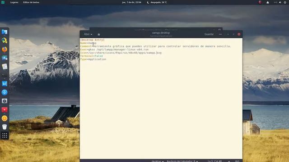Open the volume tray icon

pyautogui.click(x=280, y=2)
